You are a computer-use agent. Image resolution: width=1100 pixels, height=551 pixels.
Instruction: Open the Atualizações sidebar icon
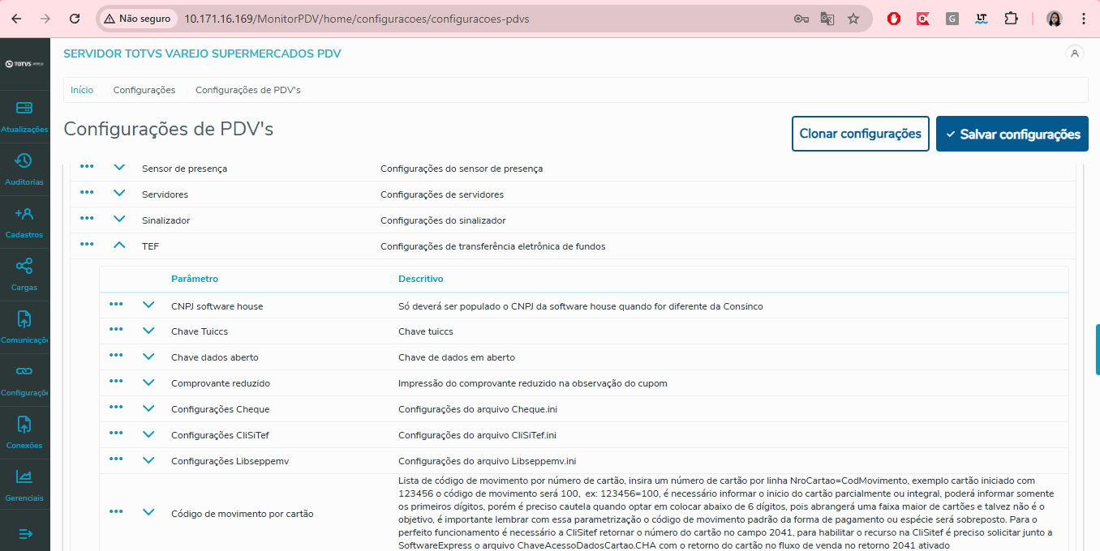coord(24,116)
